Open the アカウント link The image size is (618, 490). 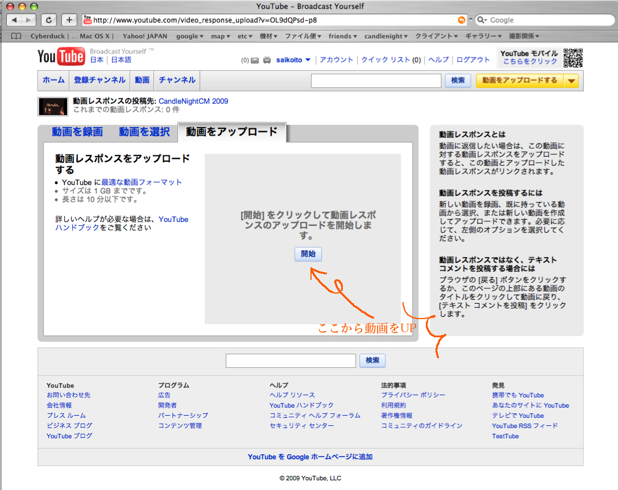(x=336, y=60)
